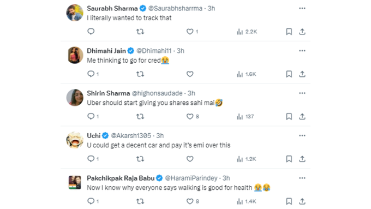Share Pakchikpak Raja Babu's walking tweet
371x209 pixels.
(x=302, y=201)
